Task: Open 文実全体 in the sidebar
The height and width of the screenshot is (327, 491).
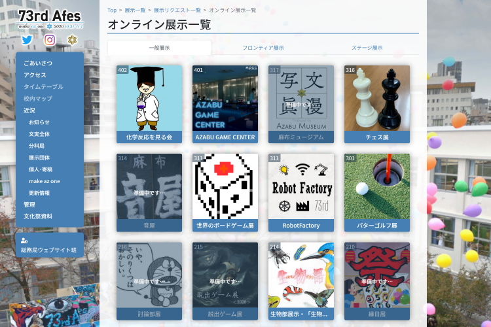Action: 39,134
